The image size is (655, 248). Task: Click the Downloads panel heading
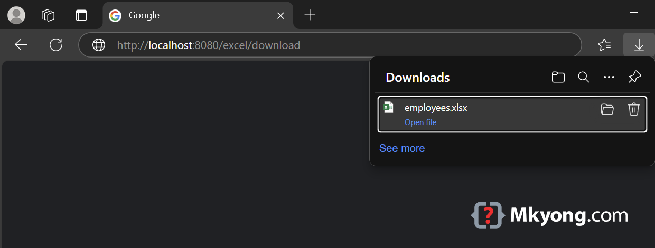(x=418, y=78)
